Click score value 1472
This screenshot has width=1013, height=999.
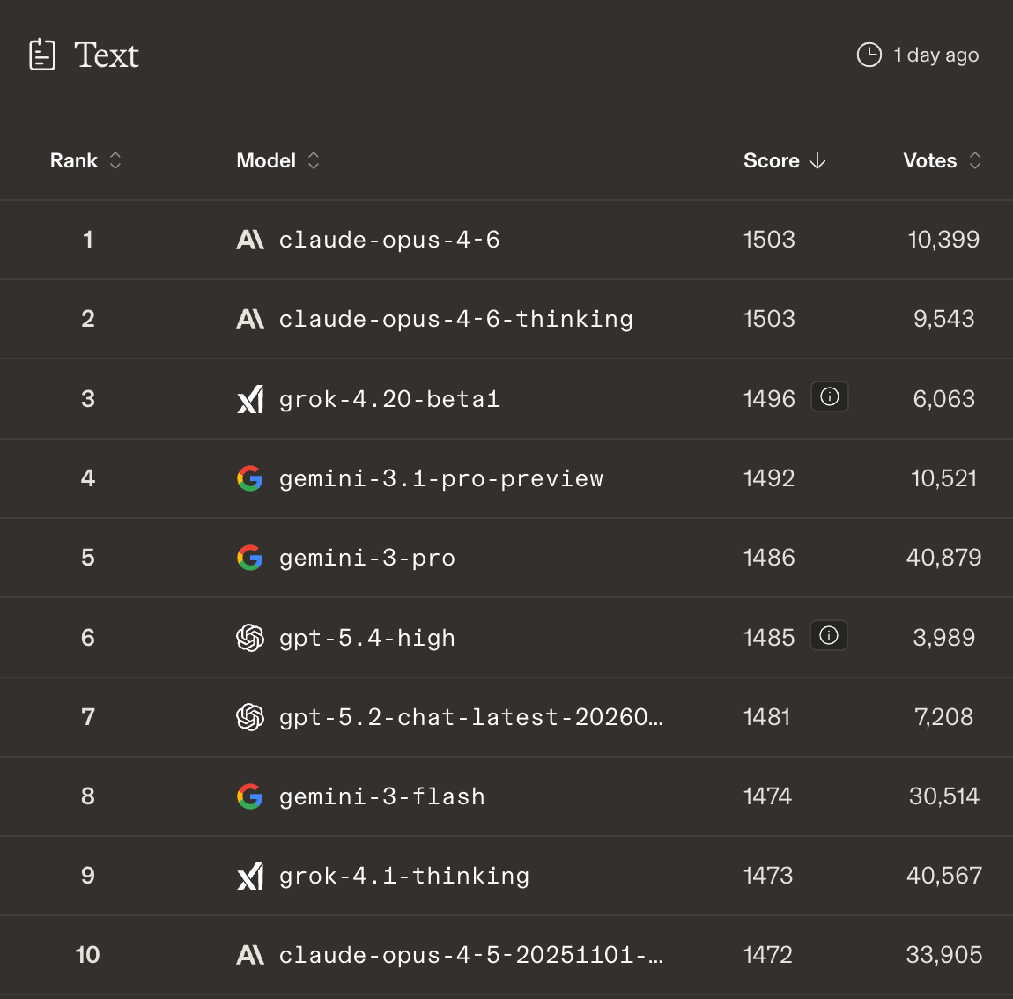pyautogui.click(x=767, y=954)
